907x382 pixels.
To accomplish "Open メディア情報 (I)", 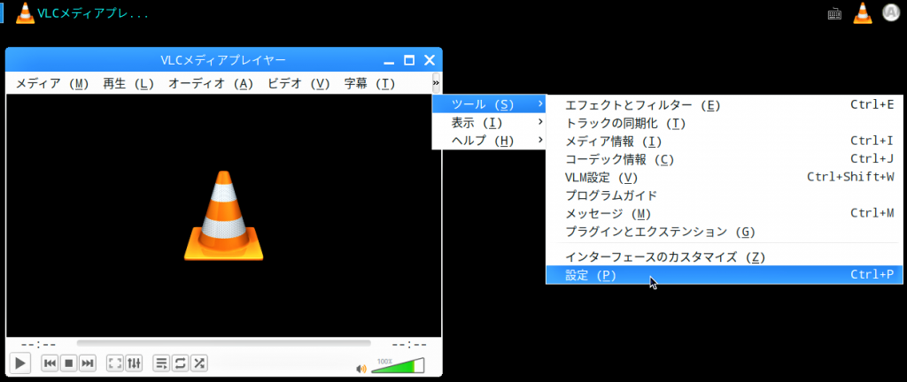I will pyautogui.click(x=725, y=141).
